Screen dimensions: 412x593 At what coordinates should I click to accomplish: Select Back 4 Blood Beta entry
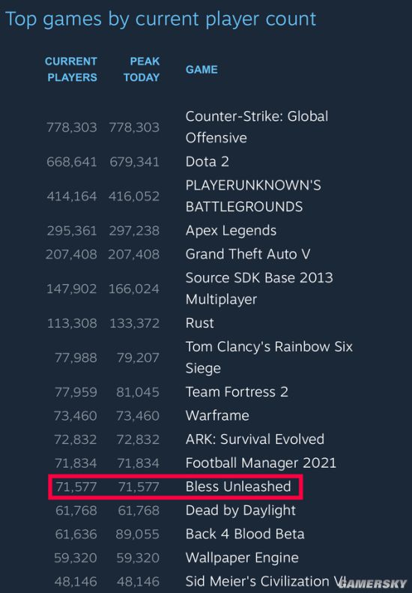(x=245, y=534)
